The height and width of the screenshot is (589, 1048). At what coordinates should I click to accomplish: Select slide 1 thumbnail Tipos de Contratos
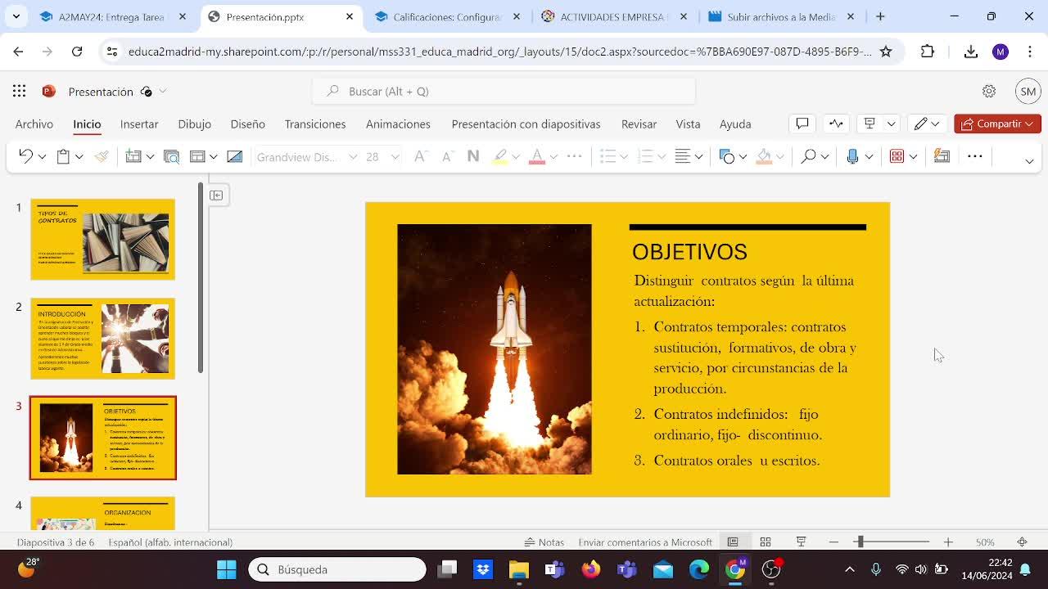pos(102,239)
